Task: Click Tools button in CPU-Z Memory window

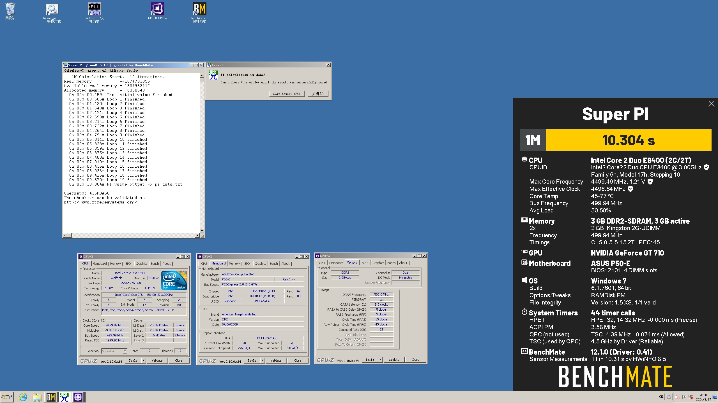Action: coord(370,360)
